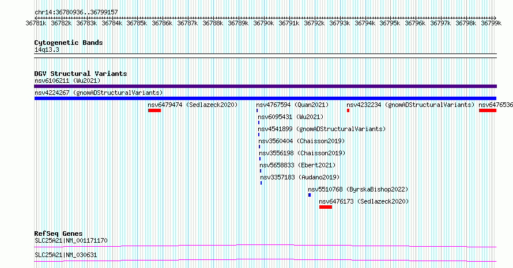
Task: Click the RefSeq Genes track title
Action: click(58, 233)
